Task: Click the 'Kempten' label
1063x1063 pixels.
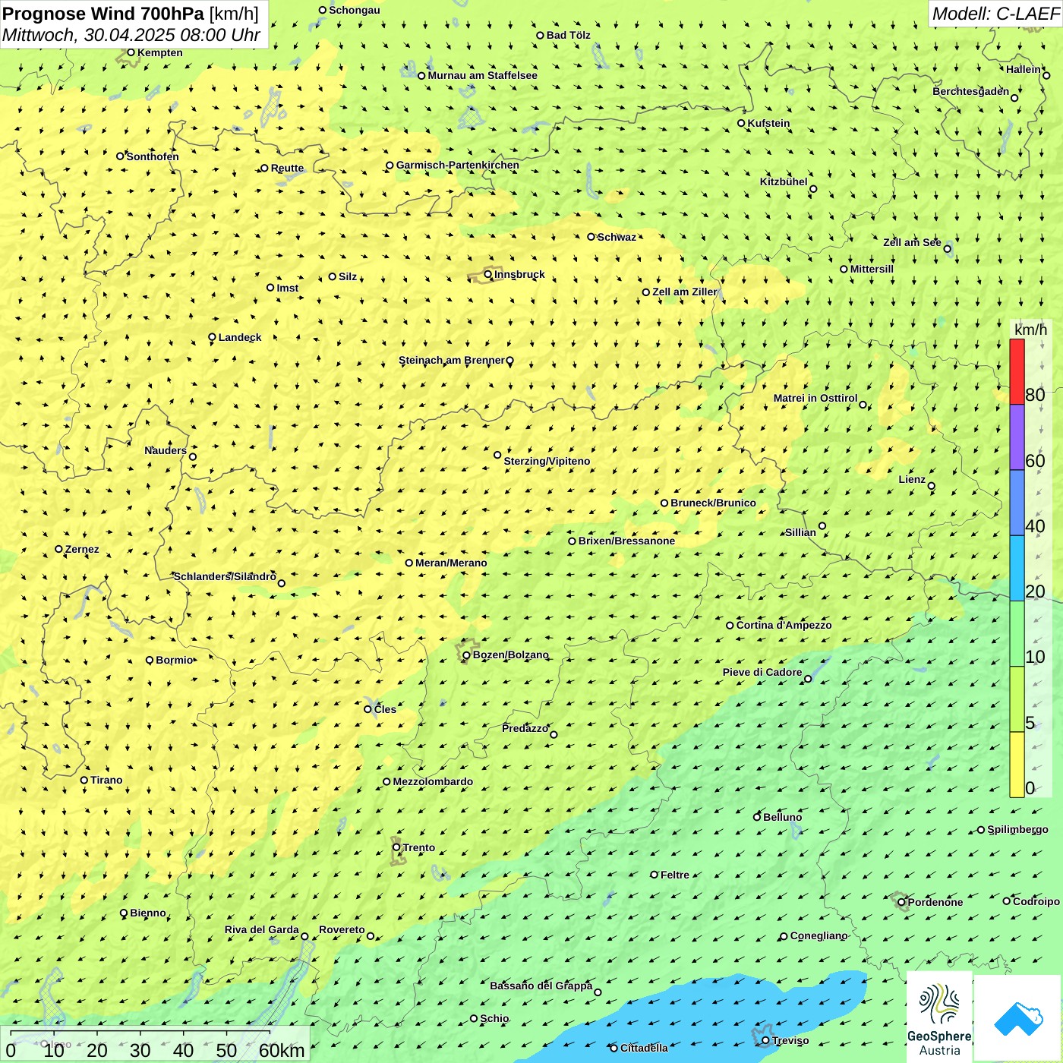Action: 160,52
